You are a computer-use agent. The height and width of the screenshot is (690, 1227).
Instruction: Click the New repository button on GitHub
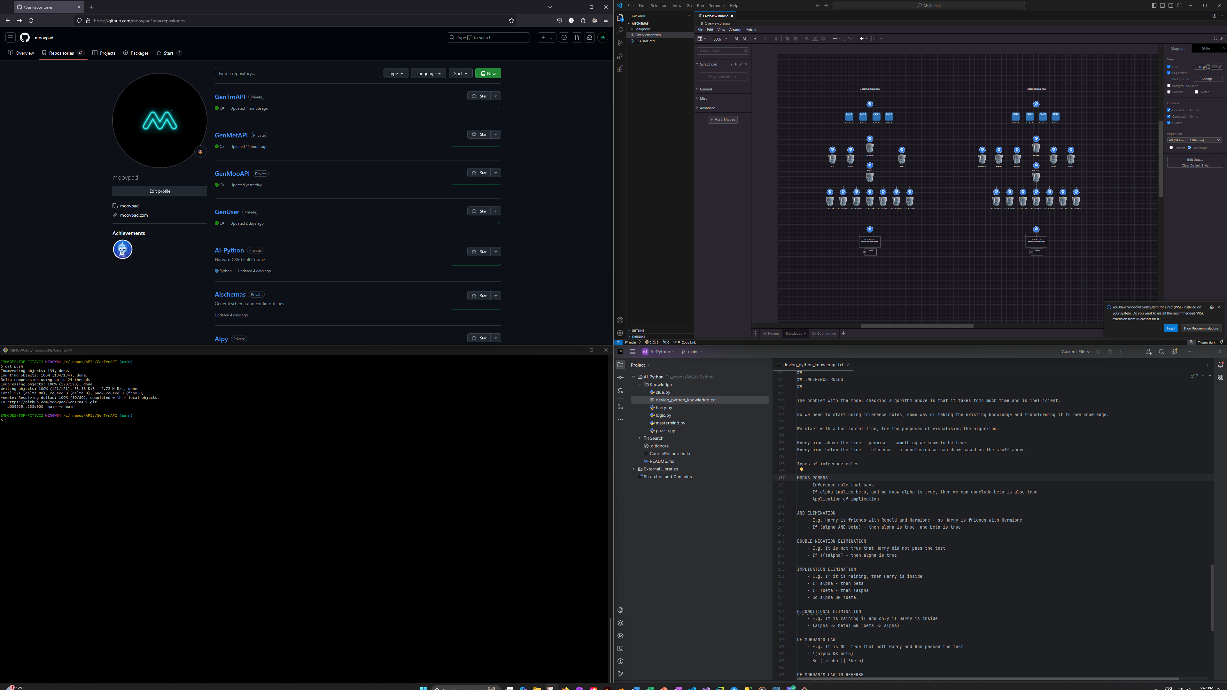(488, 73)
